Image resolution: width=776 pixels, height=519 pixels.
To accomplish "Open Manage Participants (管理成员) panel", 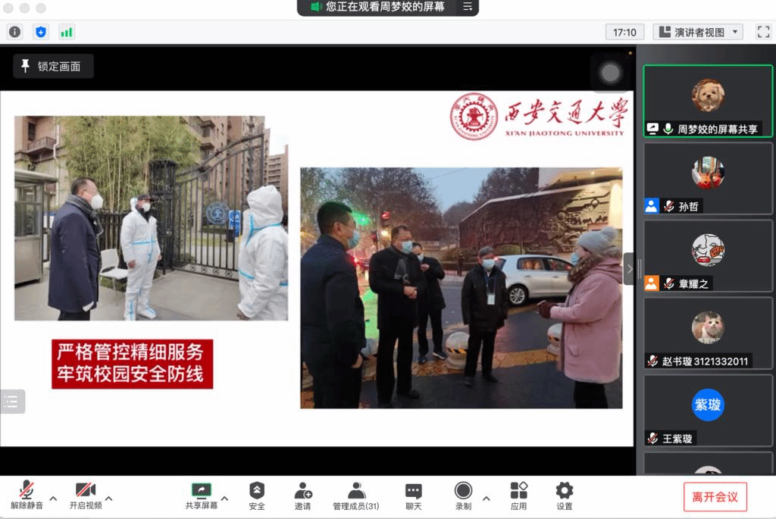I will (356, 496).
